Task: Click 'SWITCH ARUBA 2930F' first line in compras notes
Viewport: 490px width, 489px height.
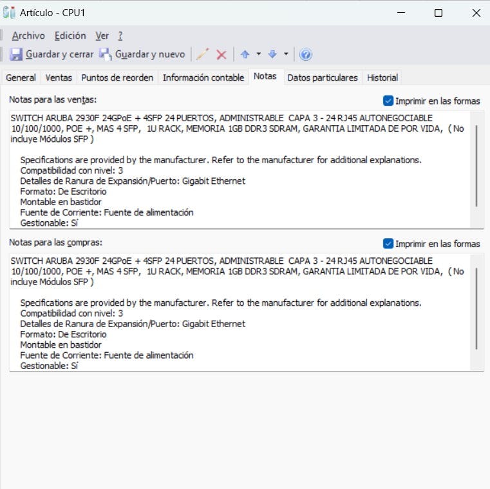Action: [x=221, y=261]
